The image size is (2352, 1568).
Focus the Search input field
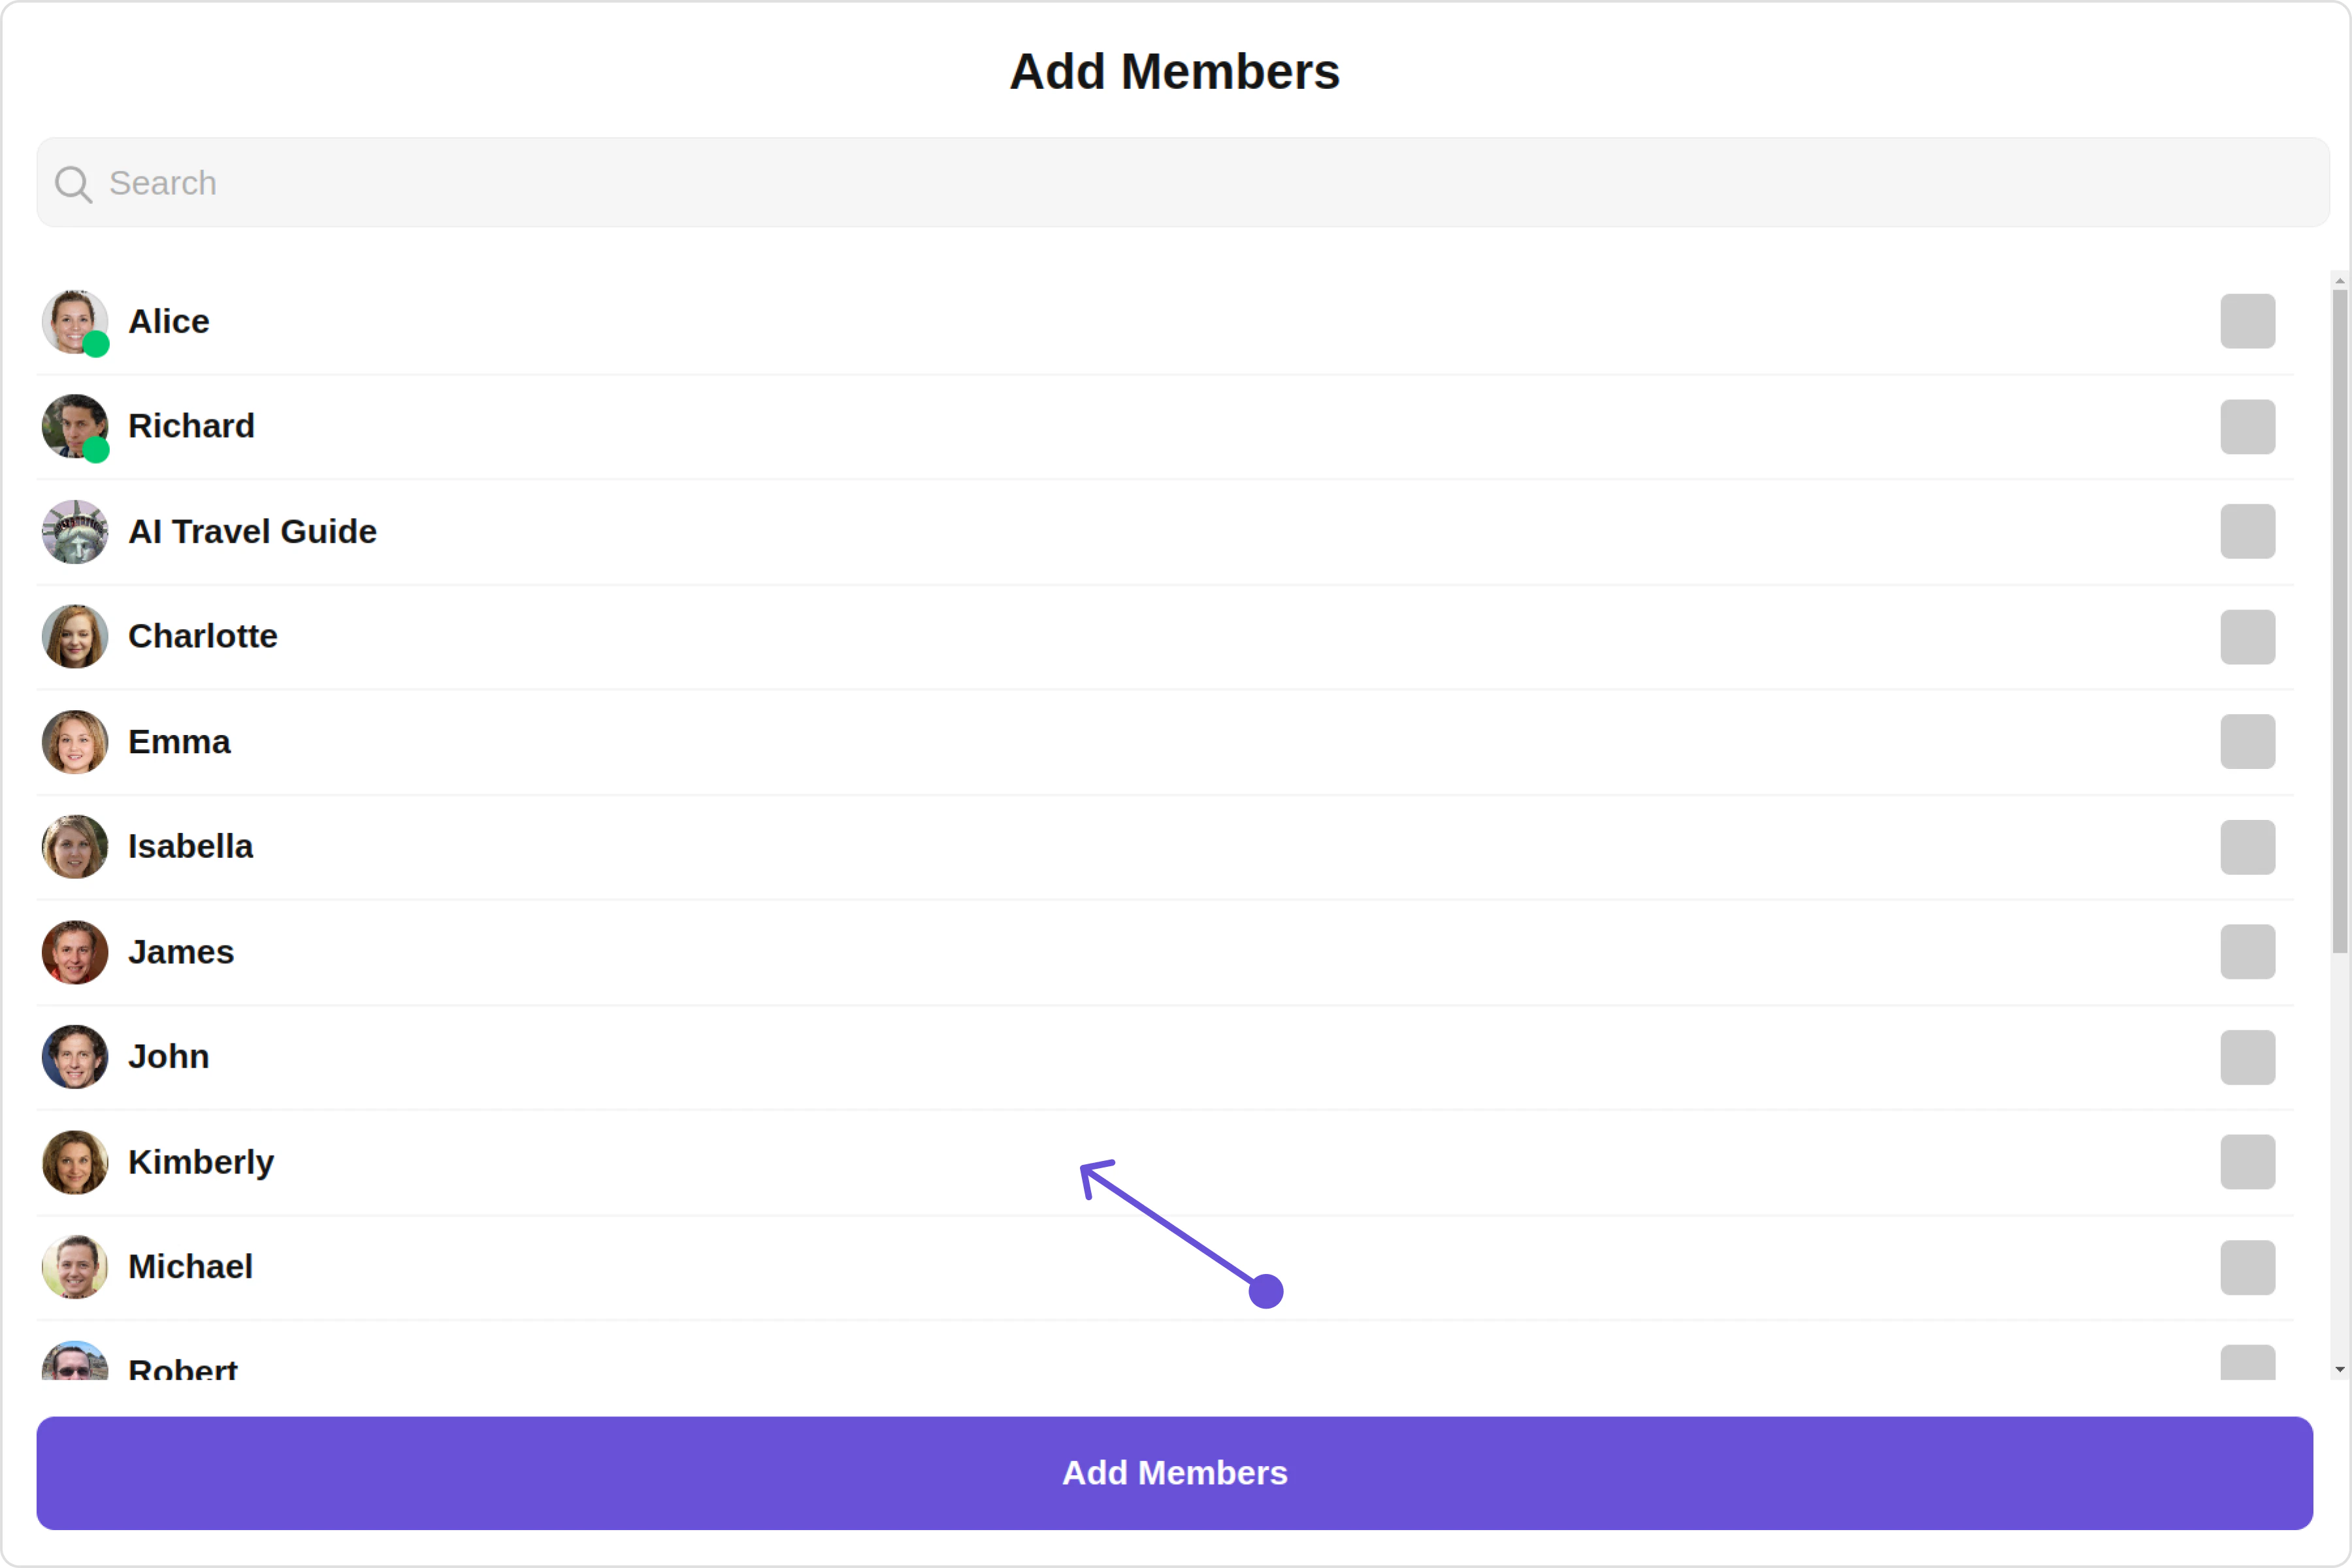pyautogui.click(x=1200, y=183)
